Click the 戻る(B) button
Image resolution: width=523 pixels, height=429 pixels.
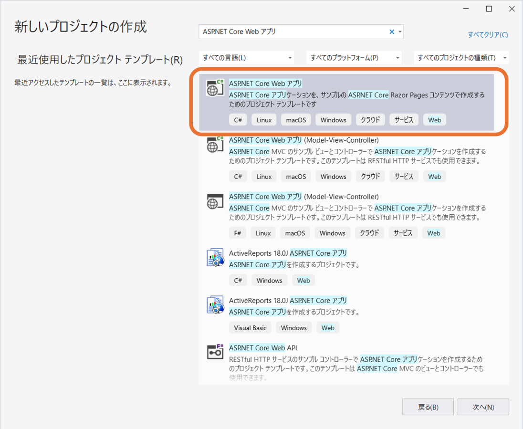(x=428, y=407)
